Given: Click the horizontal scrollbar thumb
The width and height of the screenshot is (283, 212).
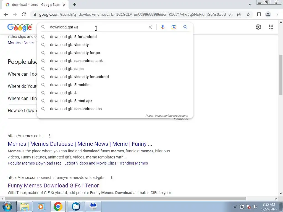Looking at the screenshot, I should coord(125,198).
